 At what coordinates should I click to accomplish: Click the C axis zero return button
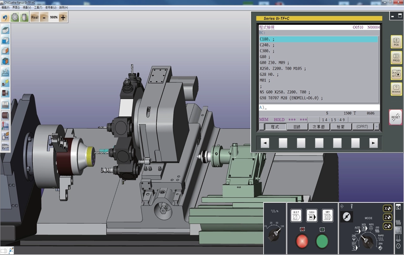[387, 226]
